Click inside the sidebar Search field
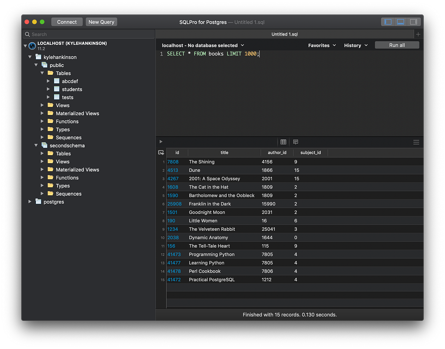Viewport: 445px width, 349px height. coord(89,34)
